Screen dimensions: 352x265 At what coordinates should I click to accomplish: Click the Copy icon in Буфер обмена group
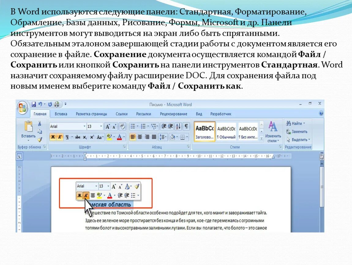click(40, 131)
